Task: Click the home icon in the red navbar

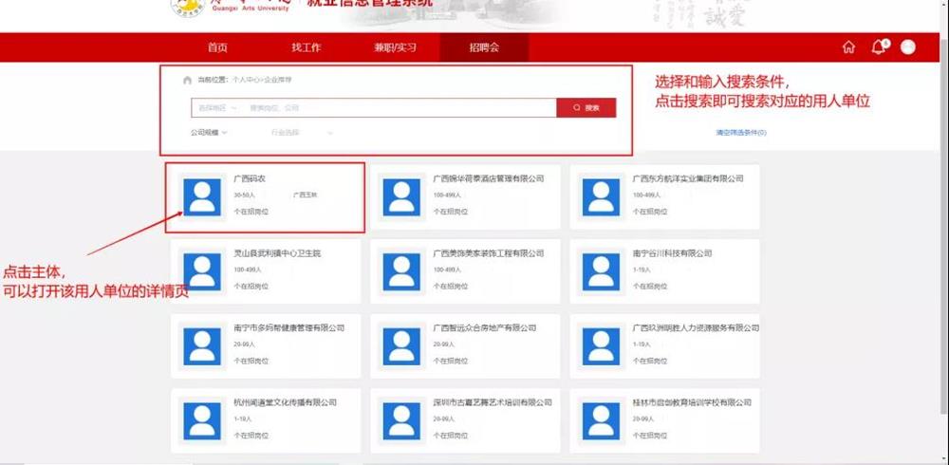Action: [848, 47]
